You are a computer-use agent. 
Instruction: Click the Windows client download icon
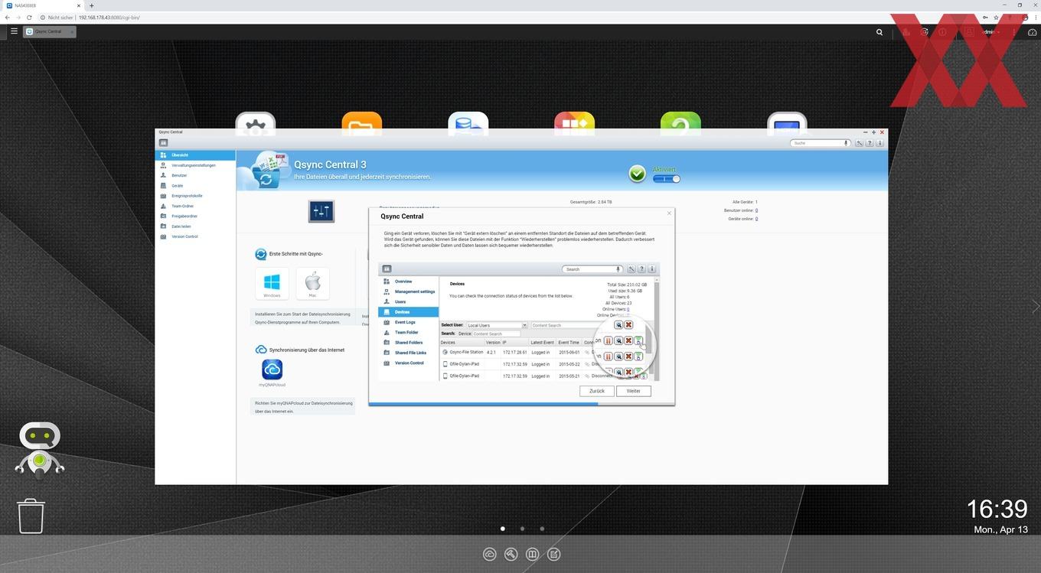pos(272,283)
